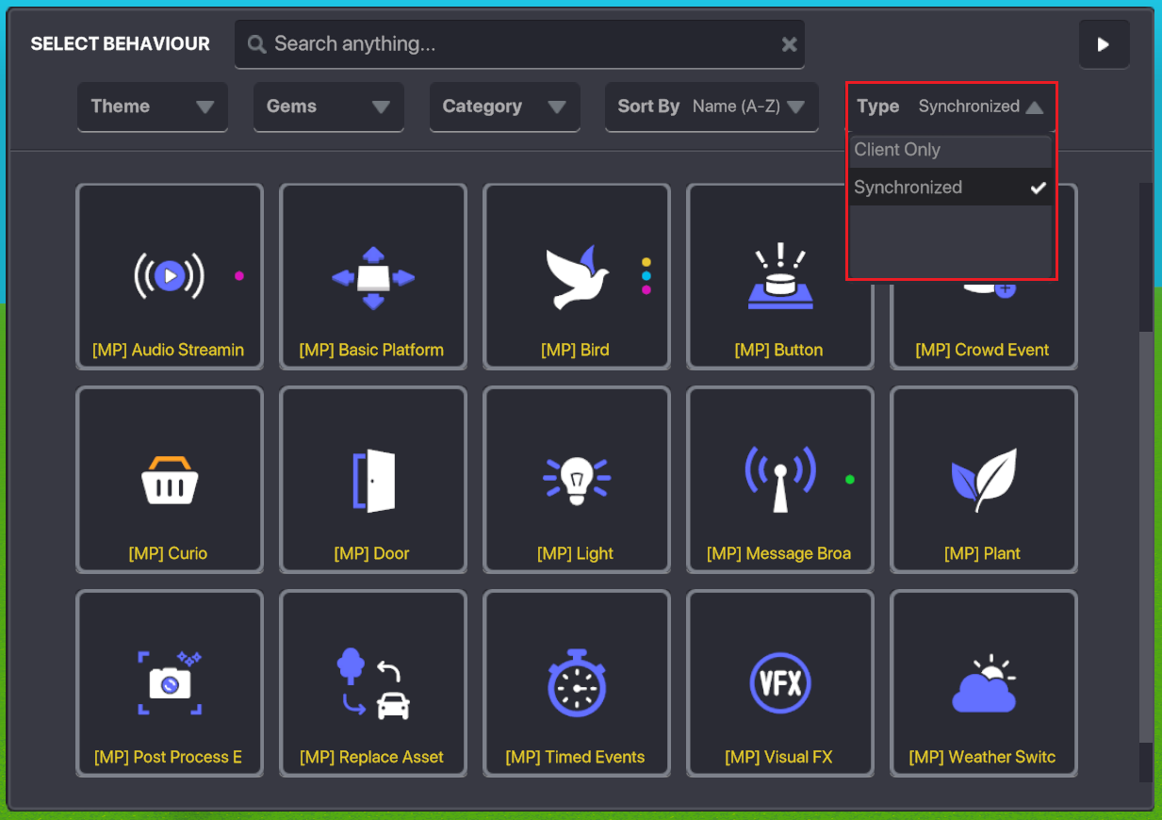The height and width of the screenshot is (820, 1162).
Task: Open the [MP] Curio basket icon
Action: pos(169,480)
